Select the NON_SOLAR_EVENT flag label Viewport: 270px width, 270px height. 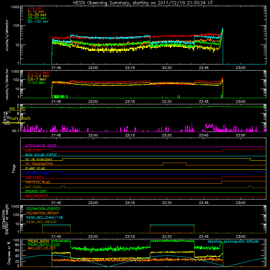point(41,155)
